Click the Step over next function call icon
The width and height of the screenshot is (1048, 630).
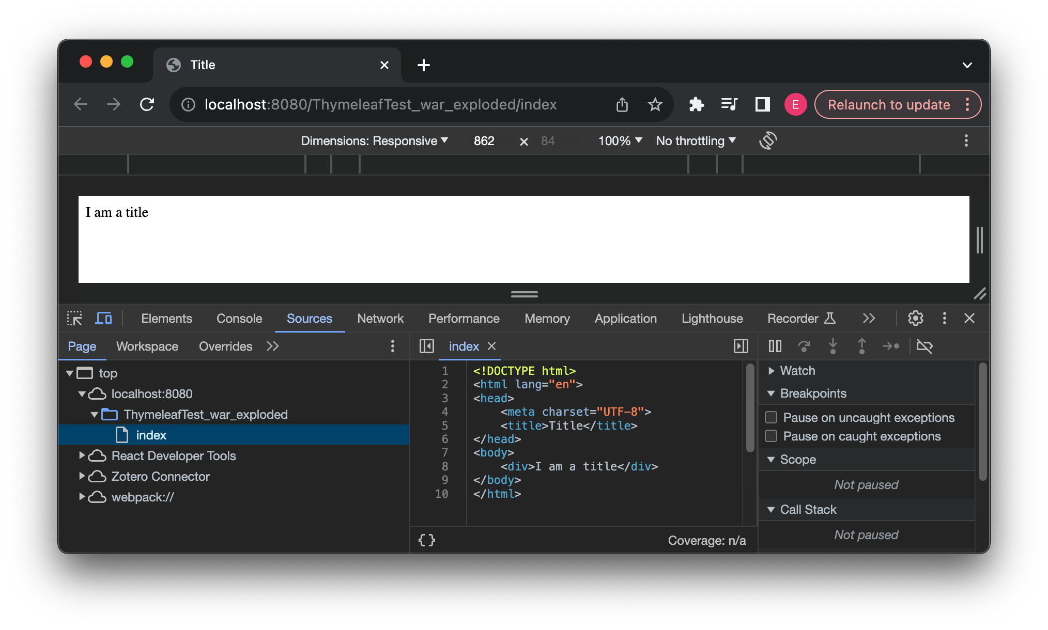(x=804, y=346)
